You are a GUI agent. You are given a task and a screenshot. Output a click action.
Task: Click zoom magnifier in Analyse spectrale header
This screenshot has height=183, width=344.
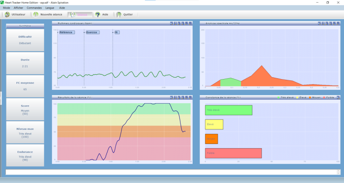pos(319,23)
